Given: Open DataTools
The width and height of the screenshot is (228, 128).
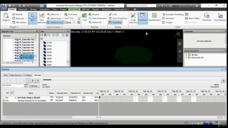Looking at the screenshot, I should pyautogui.click(x=207, y=17).
